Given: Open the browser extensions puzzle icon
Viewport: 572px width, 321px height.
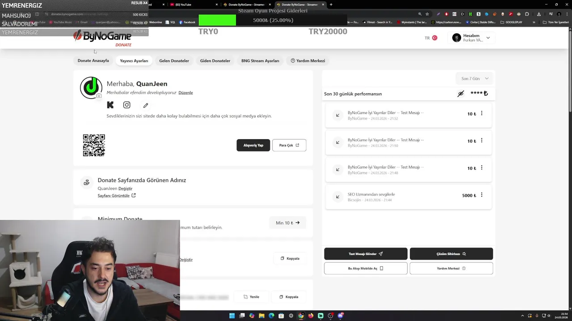Looking at the screenshot, I should (527, 14).
